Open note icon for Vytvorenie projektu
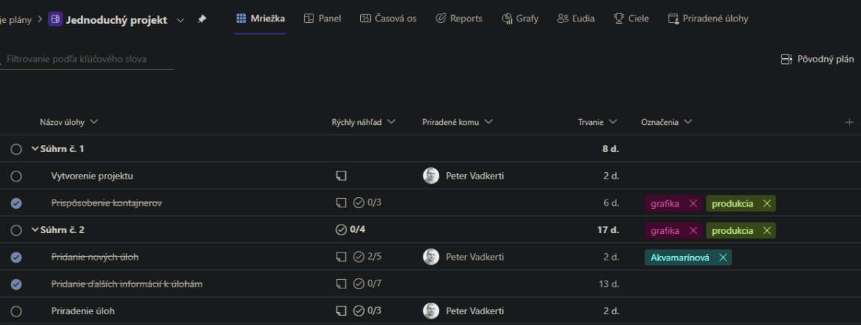This screenshot has width=861, height=325. pyautogui.click(x=341, y=176)
